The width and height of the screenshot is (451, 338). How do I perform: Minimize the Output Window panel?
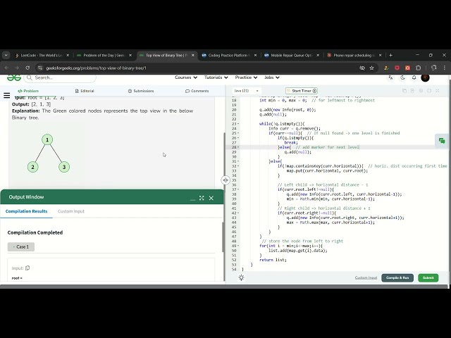pyautogui.click(x=192, y=199)
